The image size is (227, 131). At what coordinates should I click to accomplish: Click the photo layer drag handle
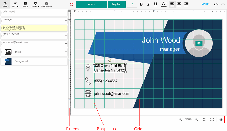pyautogui.click(x=2, y=52)
